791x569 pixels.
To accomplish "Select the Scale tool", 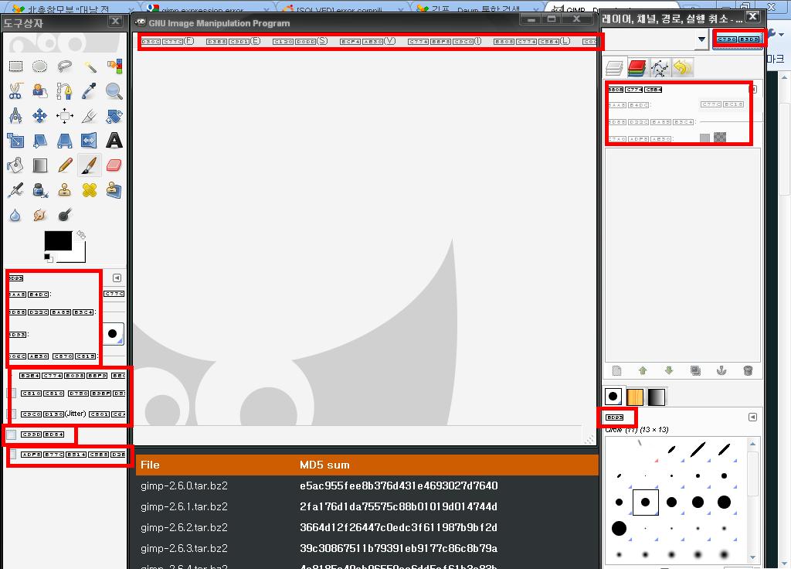I will pos(15,141).
